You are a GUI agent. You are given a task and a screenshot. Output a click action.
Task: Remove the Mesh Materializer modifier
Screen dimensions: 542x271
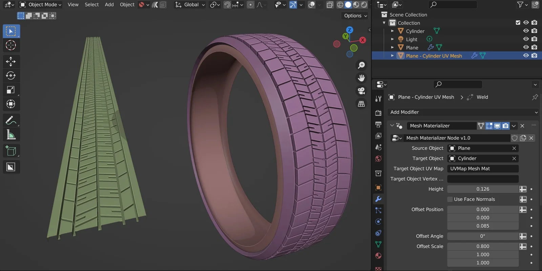tap(522, 126)
